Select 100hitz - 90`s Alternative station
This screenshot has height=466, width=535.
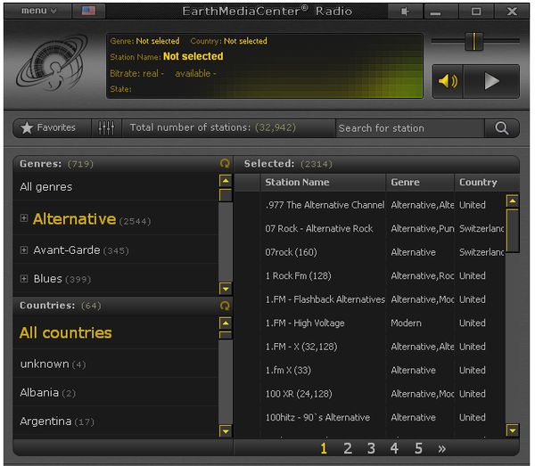click(317, 418)
